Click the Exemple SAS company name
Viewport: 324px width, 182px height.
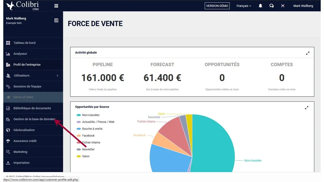tap(14, 23)
